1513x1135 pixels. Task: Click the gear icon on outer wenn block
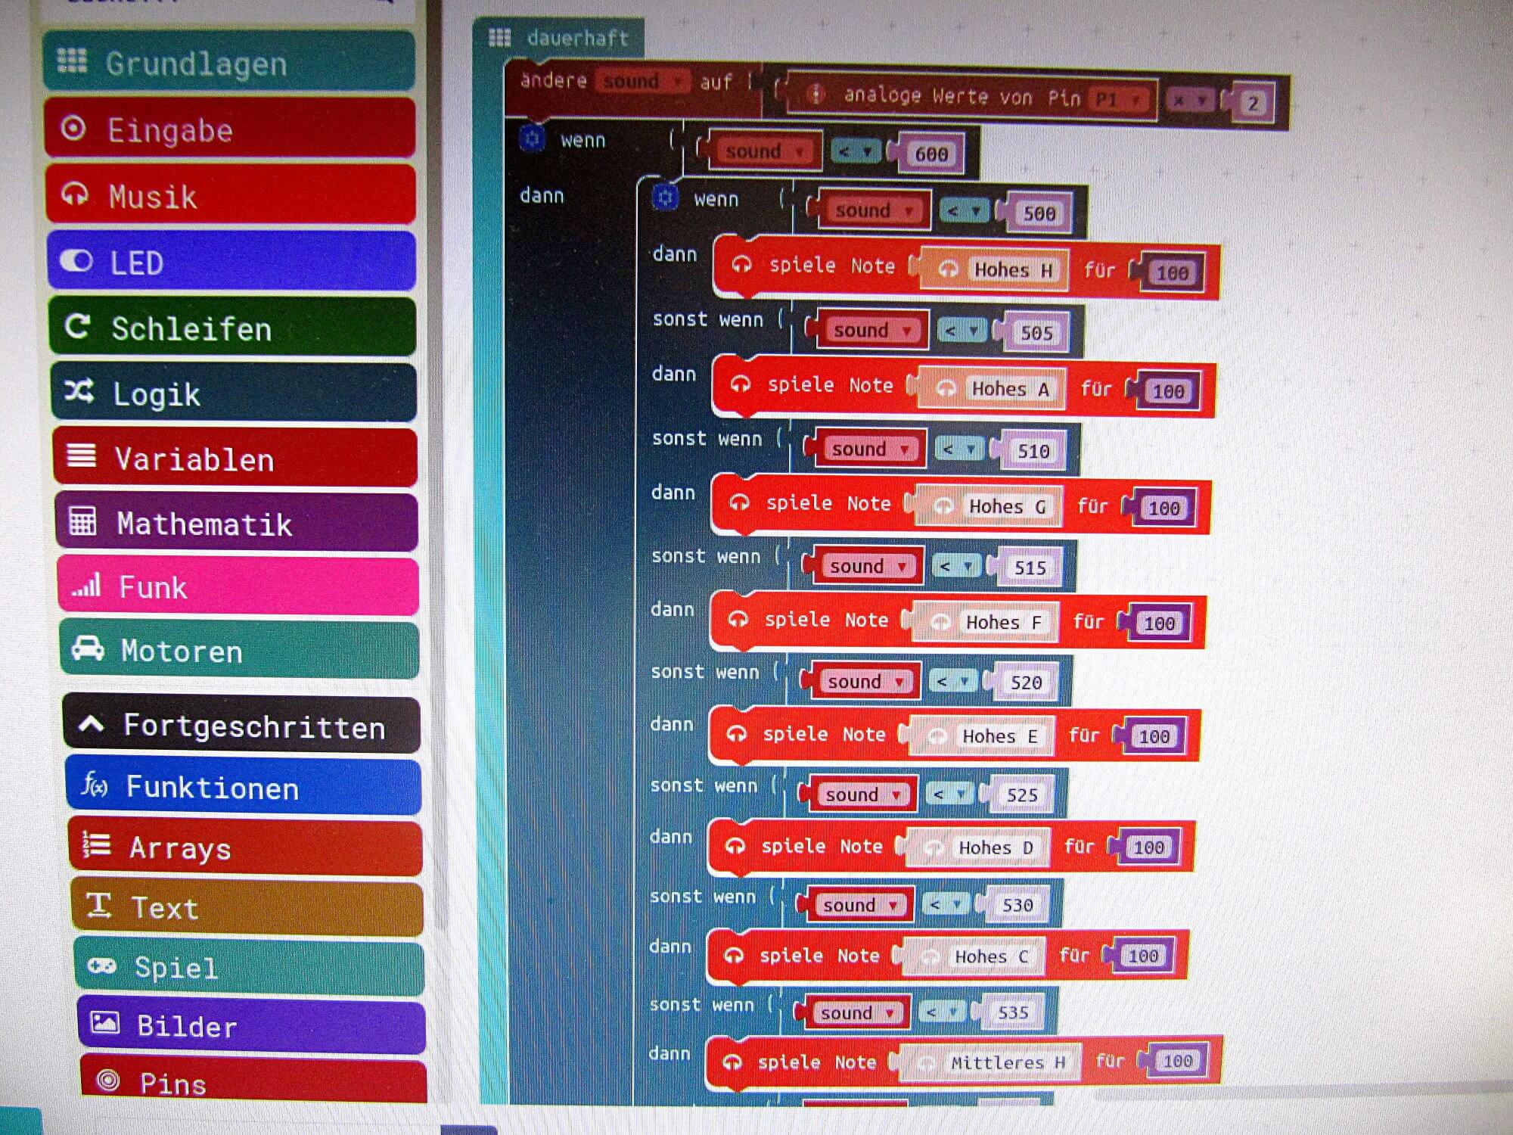tap(533, 138)
